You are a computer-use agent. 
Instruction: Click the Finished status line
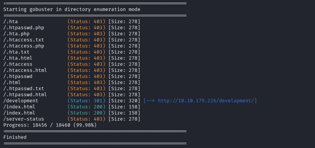[15, 137]
